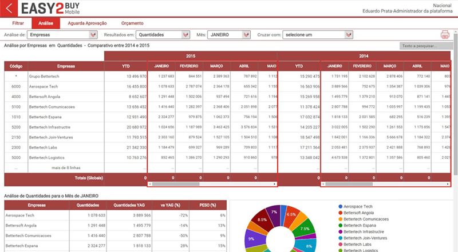458x252 pixels.
Task: Click the 2014 JANEIRO column header
Action: pyautogui.click(x=335, y=66)
